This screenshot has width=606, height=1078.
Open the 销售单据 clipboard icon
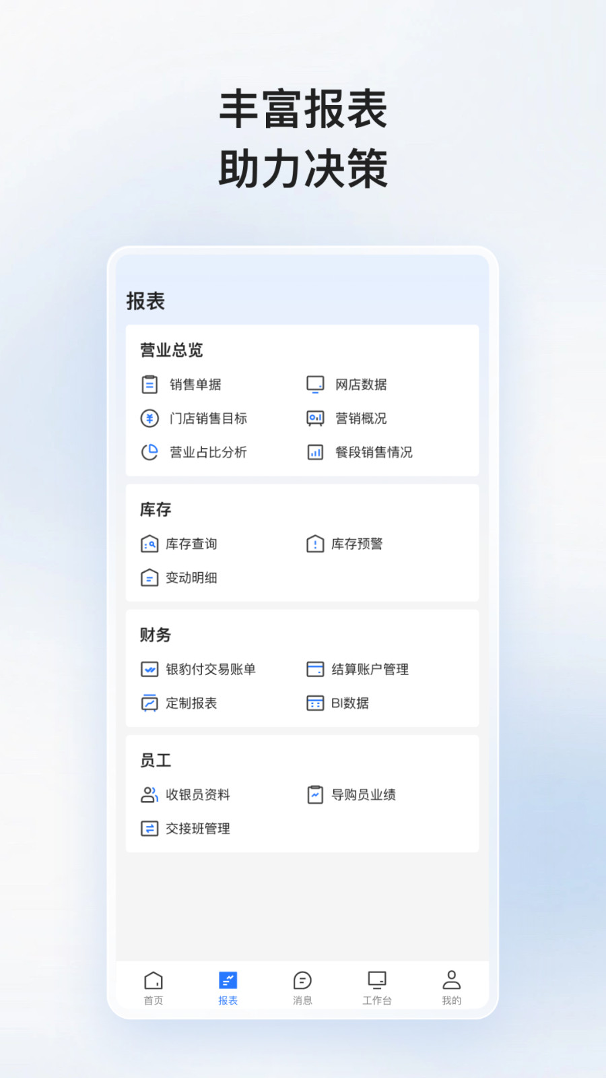click(x=149, y=385)
